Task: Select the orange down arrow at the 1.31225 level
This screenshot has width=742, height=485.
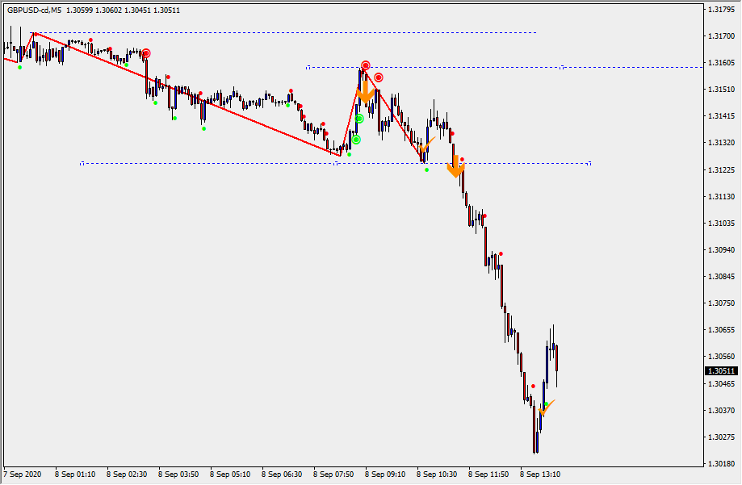Action: [456, 166]
